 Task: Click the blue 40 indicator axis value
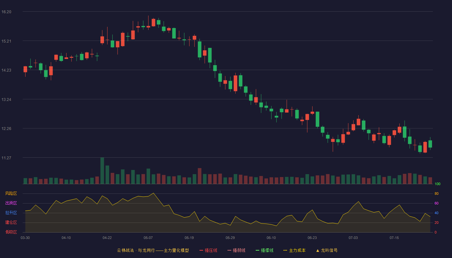click(x=437, y=213)
